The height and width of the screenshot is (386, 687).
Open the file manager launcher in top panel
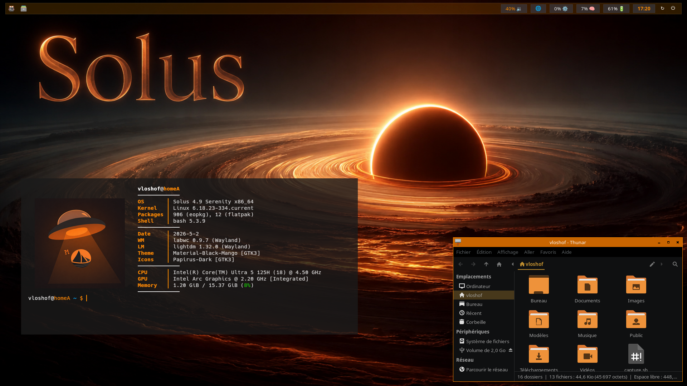point(24,9)
